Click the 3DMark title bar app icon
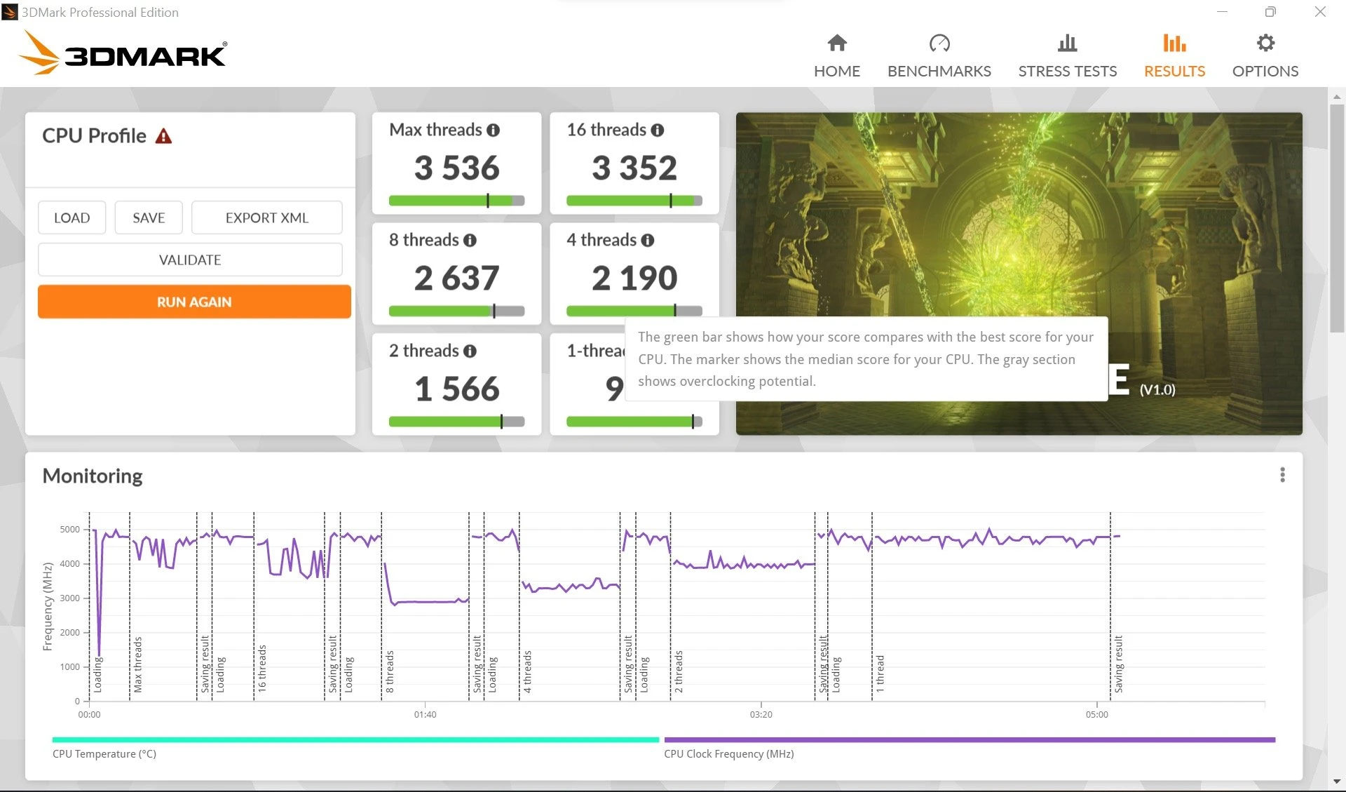Image resolution: width=1346 pixels, height=792 pixels. pos(10,12)
